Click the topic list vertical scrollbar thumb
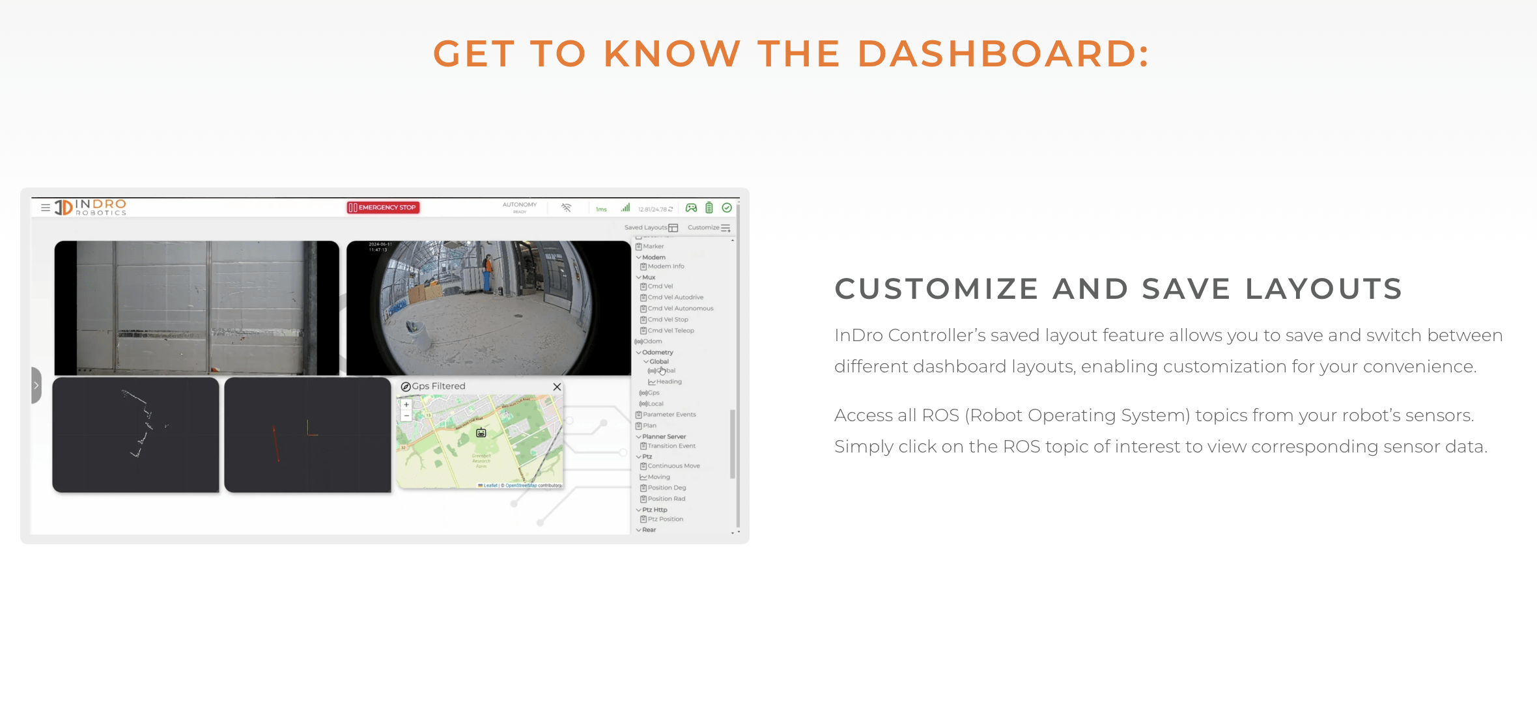The height and width of the screenshot is (707, 1537). point(733,444)
